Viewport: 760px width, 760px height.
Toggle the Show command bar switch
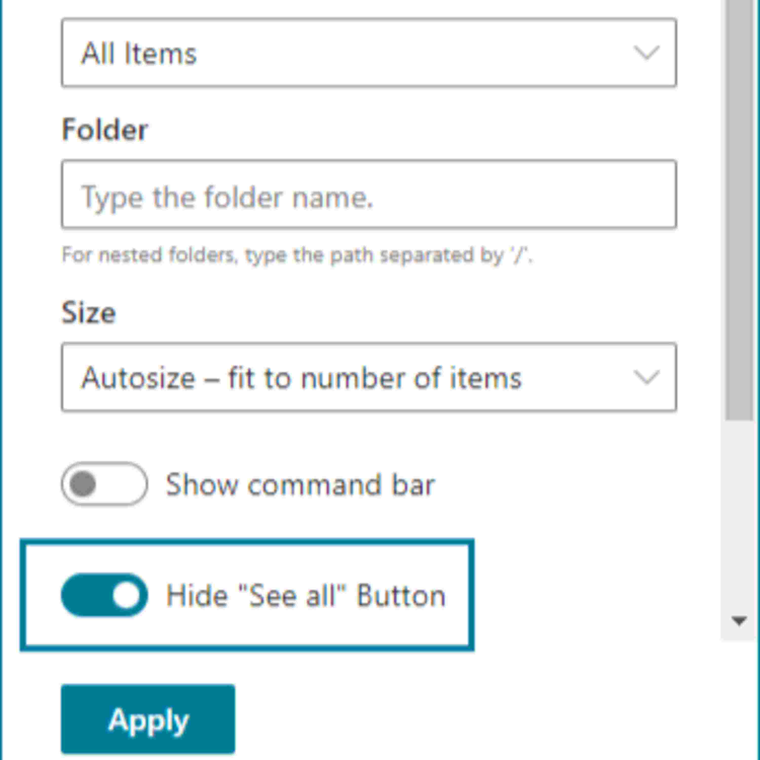(104, 484)
